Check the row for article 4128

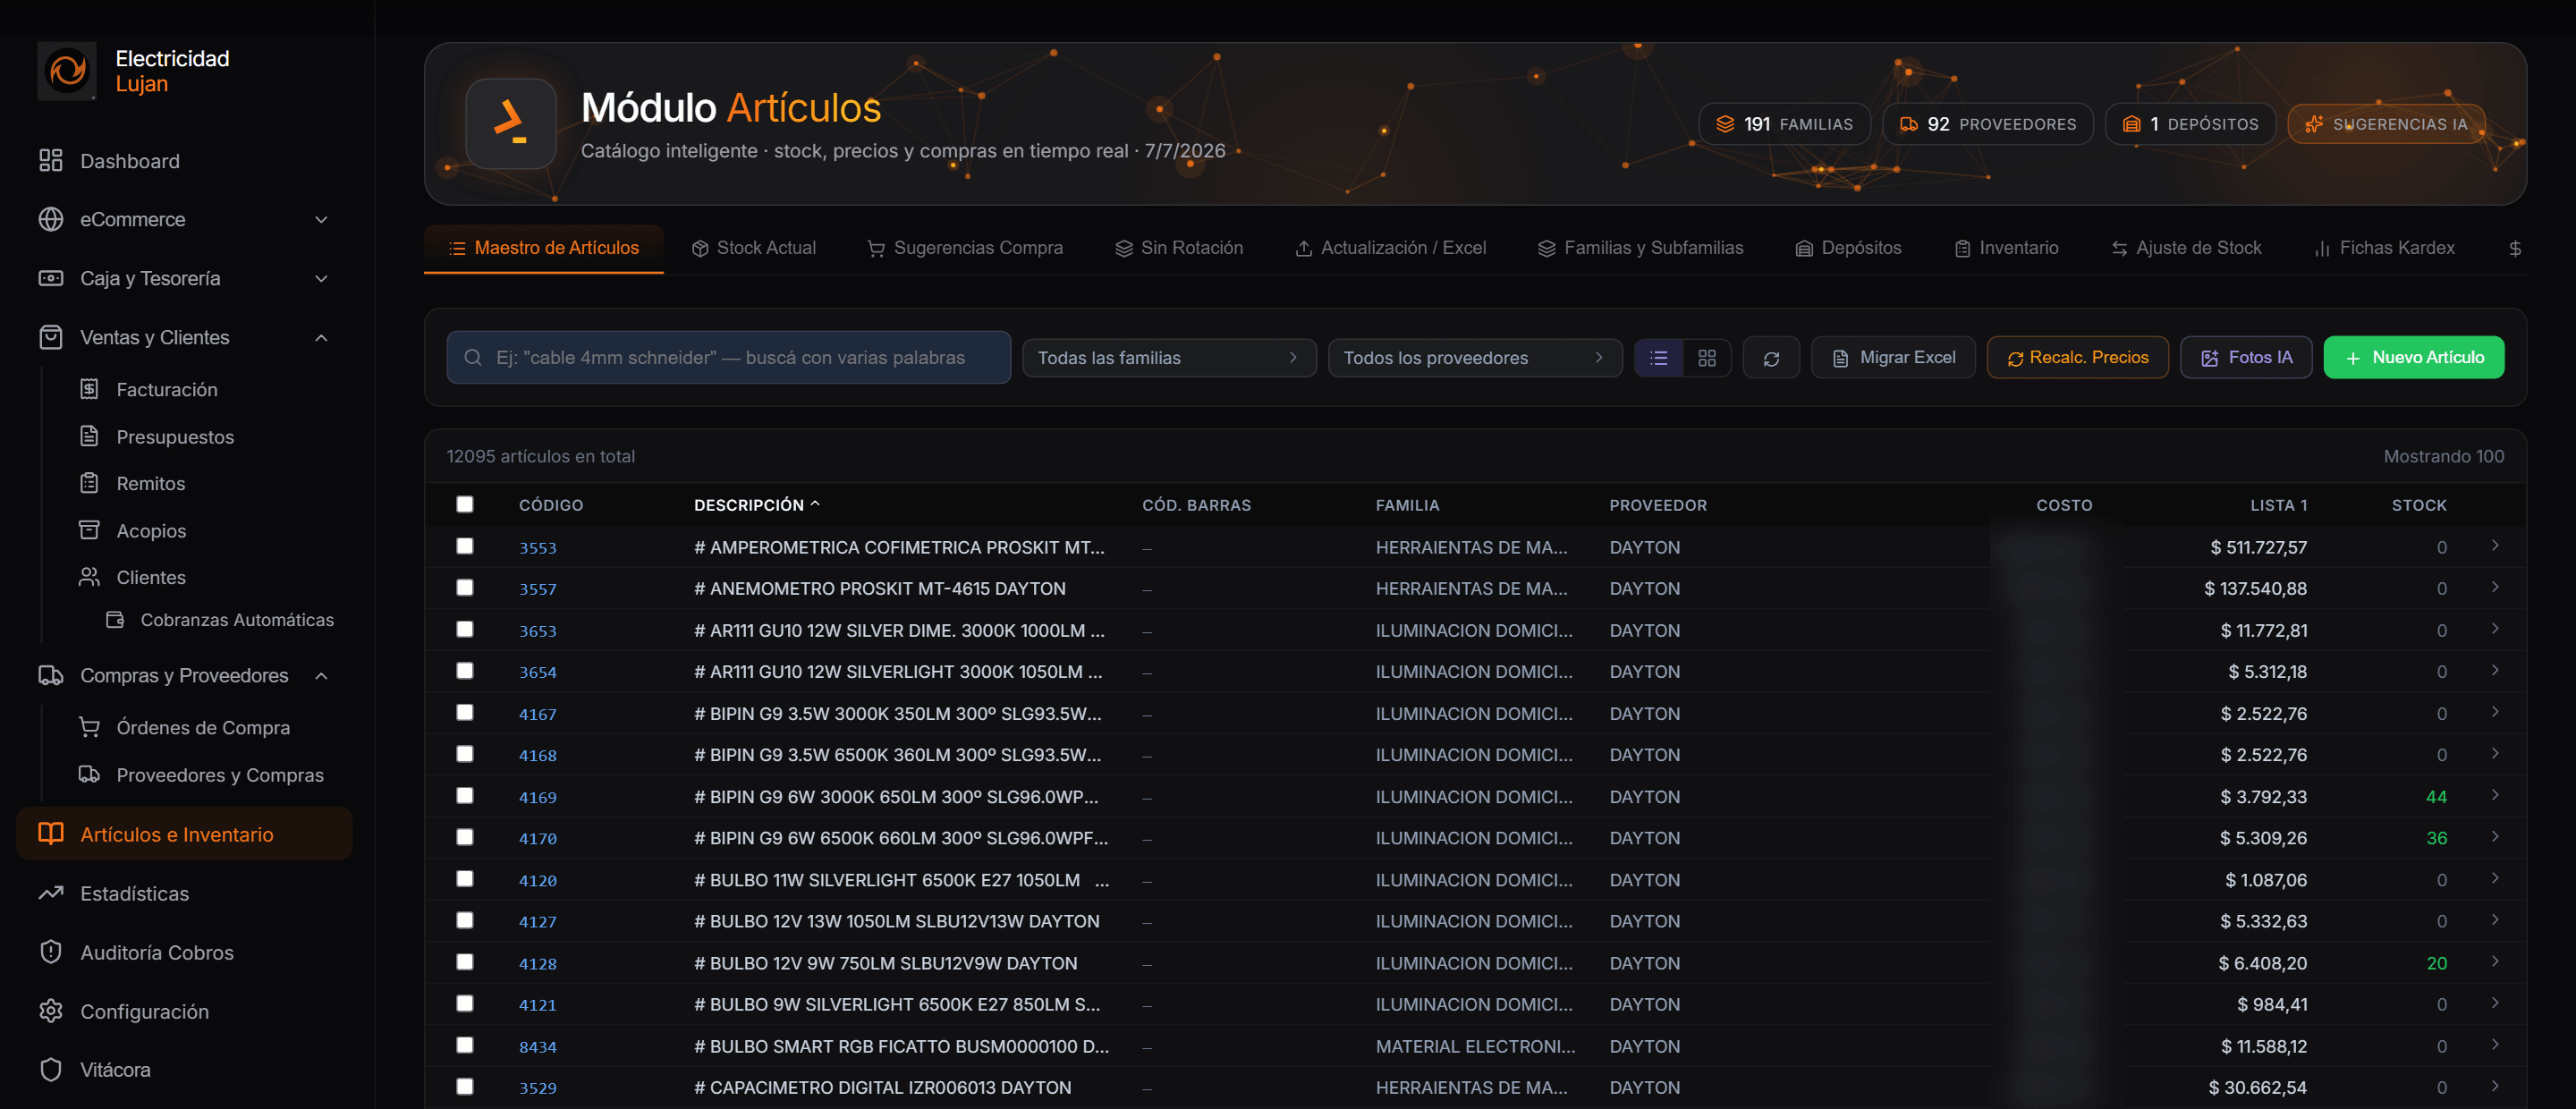pos(465,961)
